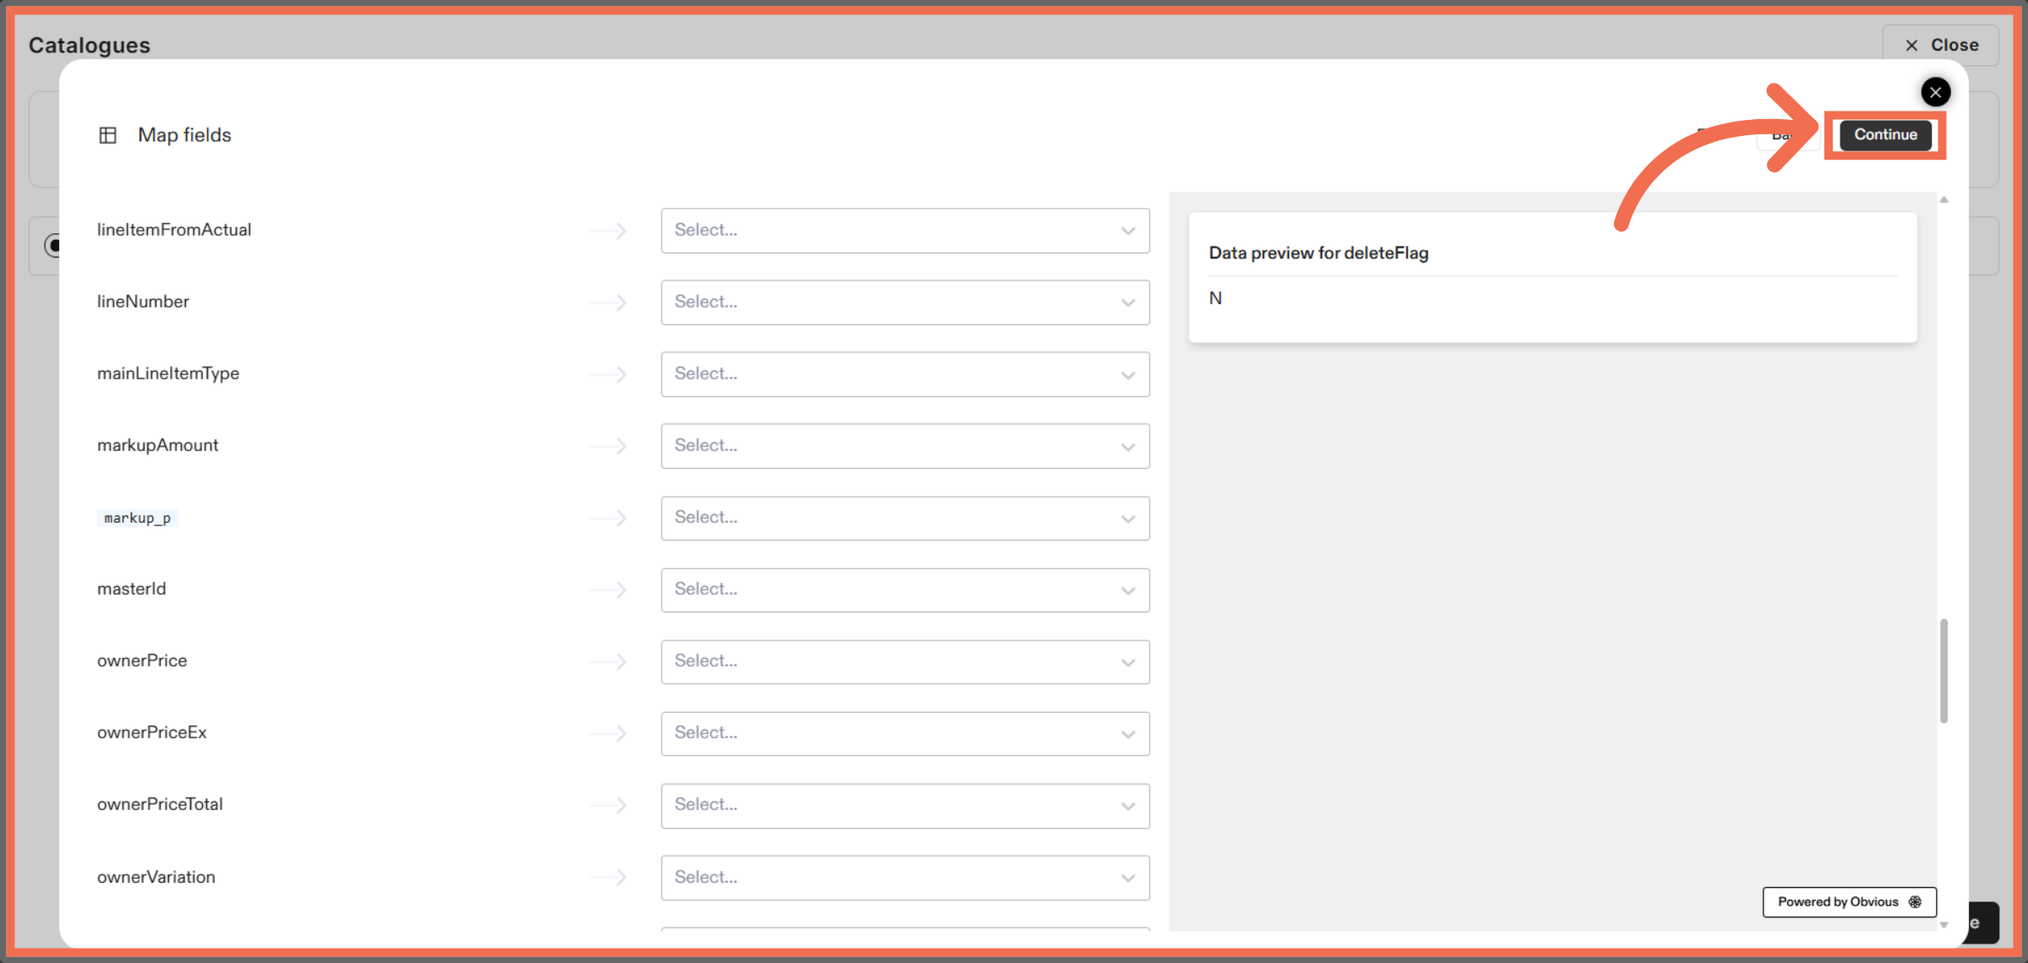The height and width of the screenshot is (963, 2028).
Task: Open the ownerPriceTotal Select dropdown
Action: [x=904, y=806]
